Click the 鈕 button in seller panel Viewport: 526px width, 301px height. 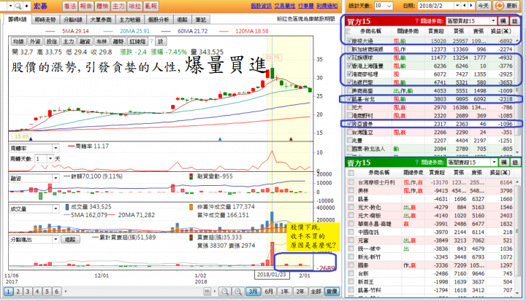pos(515,163)
